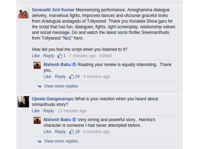Click thumbs-up icon showing 18 likes
Image resolution: width=199 pixels, height=149 pixels.
[72, 131]
